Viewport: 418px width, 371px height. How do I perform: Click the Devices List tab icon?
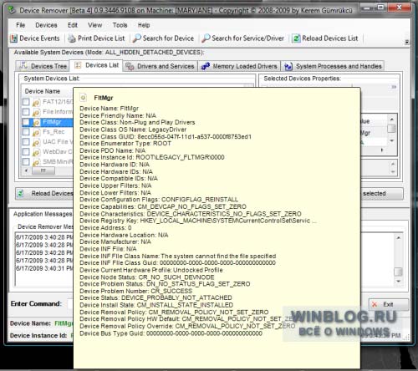pos(78,65)
